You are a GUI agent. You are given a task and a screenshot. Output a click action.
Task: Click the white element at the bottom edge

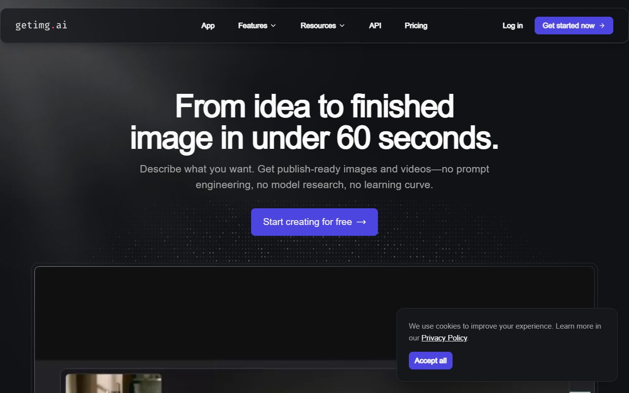click(x=581, y=391)
